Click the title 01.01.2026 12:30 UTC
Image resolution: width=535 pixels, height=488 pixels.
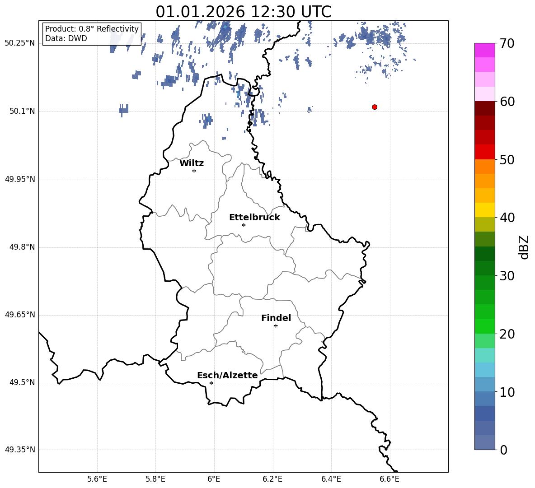[244, 12]
